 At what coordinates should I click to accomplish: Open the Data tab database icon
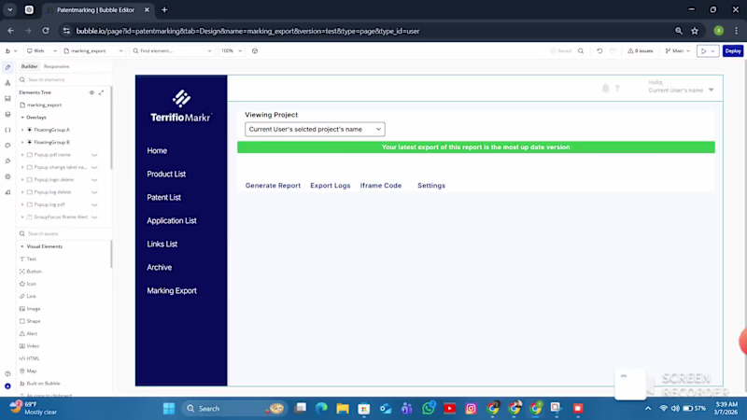tap(7, 114)
